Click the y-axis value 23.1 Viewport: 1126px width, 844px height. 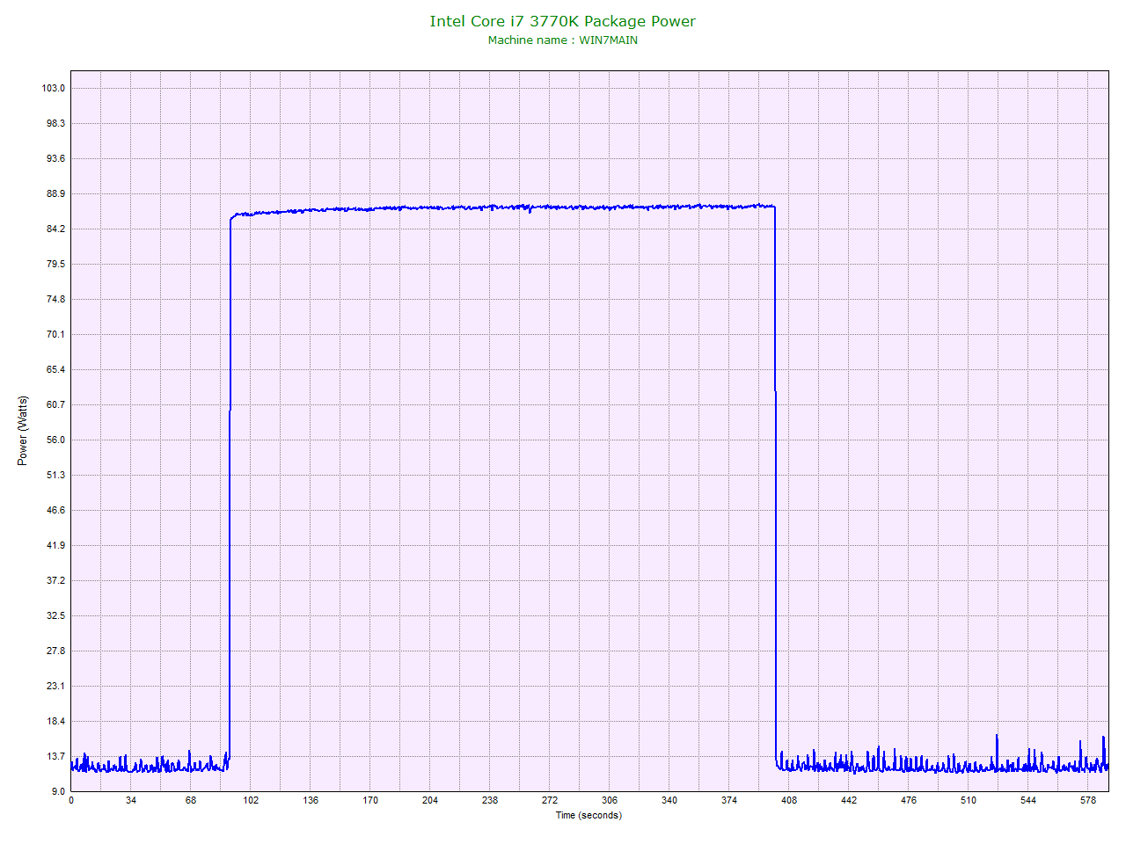tap(56, 686)
